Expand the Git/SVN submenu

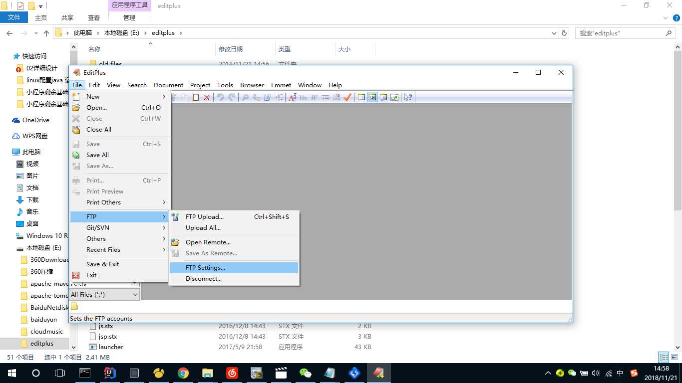[120, 227]
